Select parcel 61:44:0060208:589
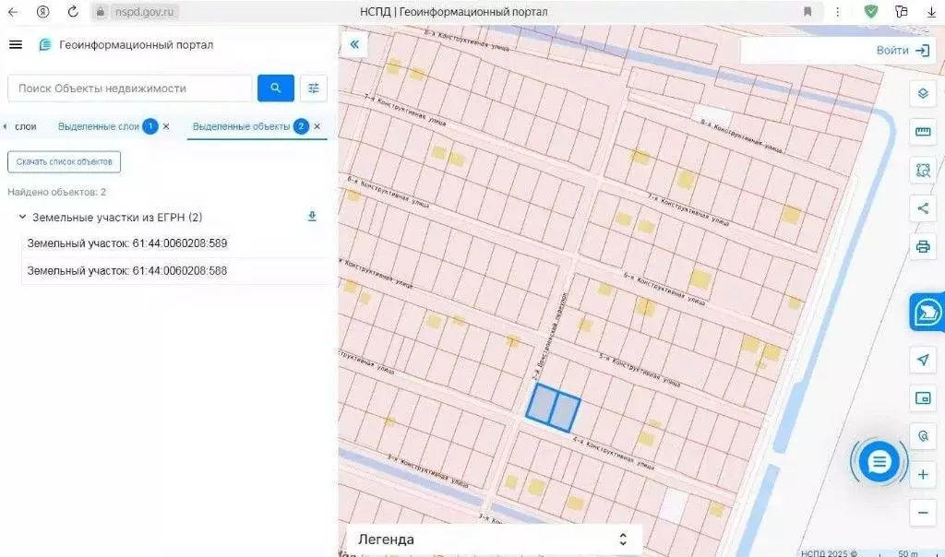This screenshot has width=945, height=557. tap(126, 243)
